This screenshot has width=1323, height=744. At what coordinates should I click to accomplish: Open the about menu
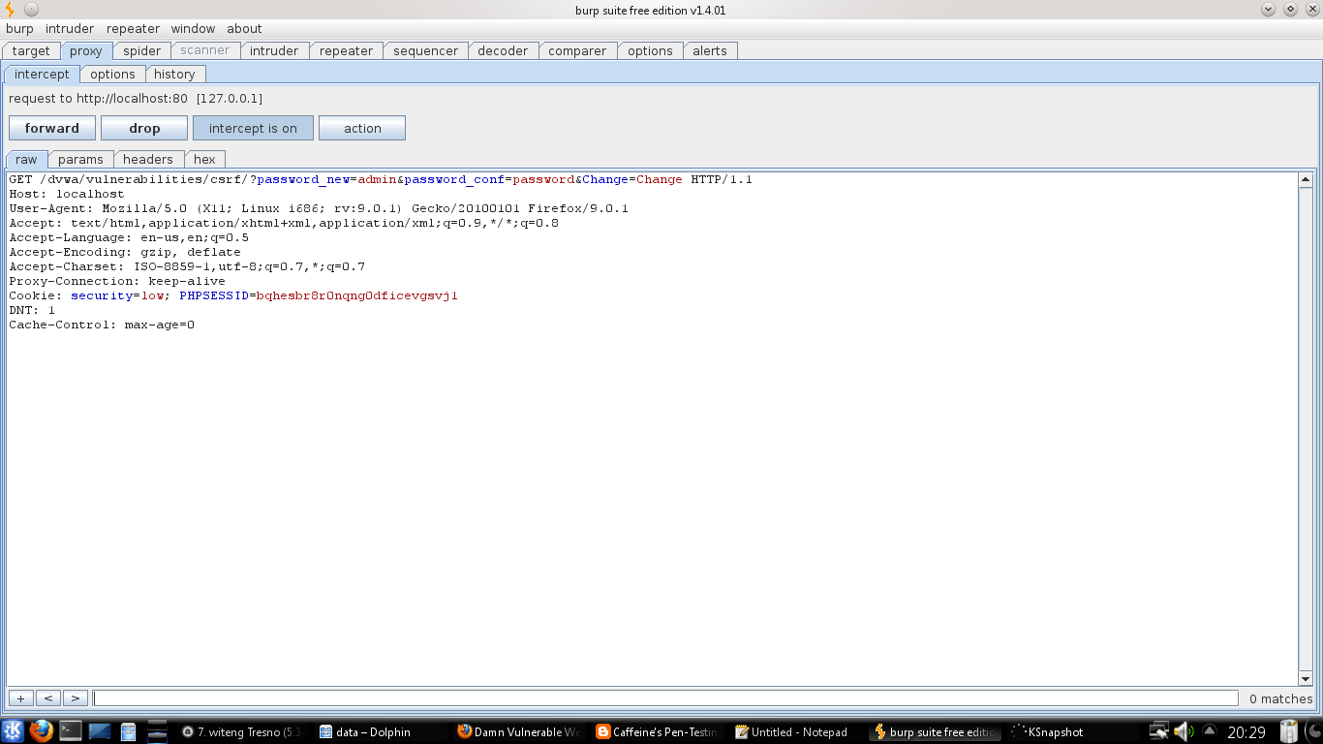click(x=245, y=29)
